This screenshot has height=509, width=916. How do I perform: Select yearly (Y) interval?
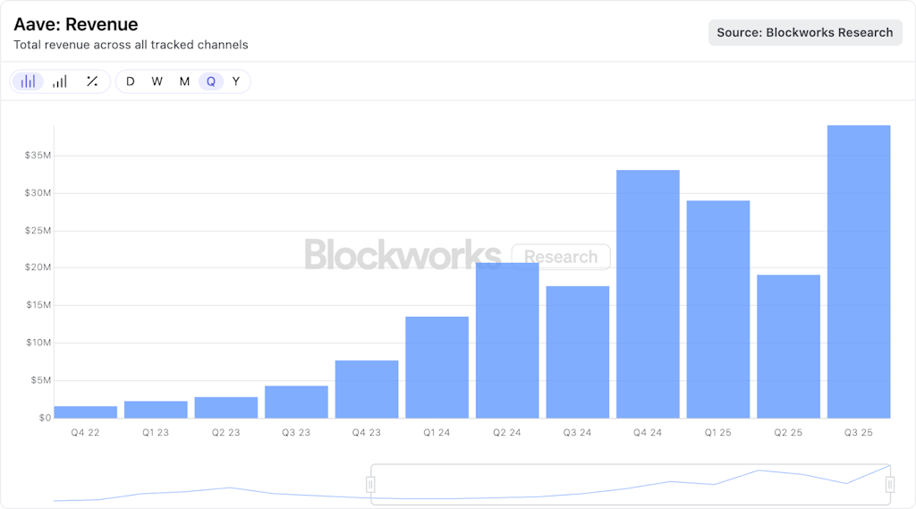coord(236,81)
